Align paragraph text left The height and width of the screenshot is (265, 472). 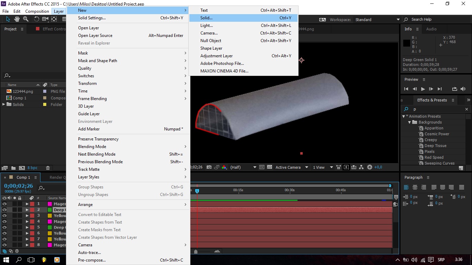click(x=406, y=187)
